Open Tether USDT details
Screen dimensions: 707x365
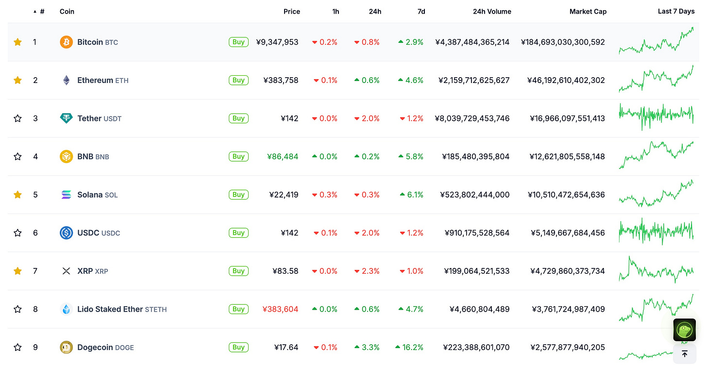click(x=100, y=118)
